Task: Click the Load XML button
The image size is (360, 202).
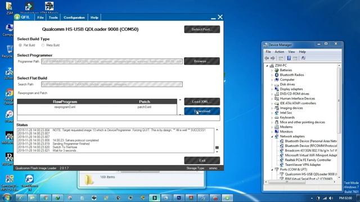Action: pyautogui.click(x=202, y=102)
